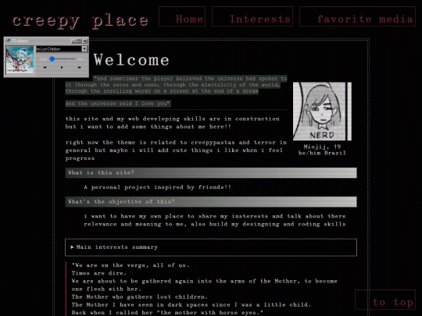Click the CD player title bar icon
The height and width of the screenshot is (316, 422).
coord(9,41)
